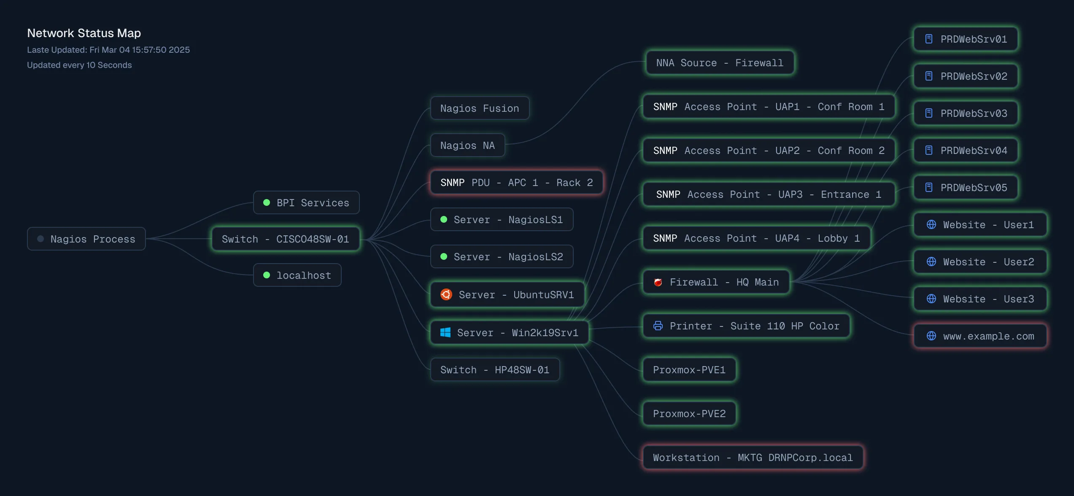1074x496 pixels.
Task: Select the Proxmox-PVE2 node
Action: [x=689, y=413]
